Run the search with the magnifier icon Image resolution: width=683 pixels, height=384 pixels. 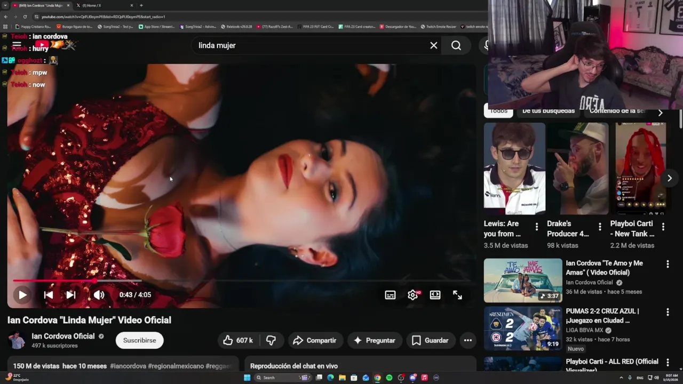tap(456, 45)
